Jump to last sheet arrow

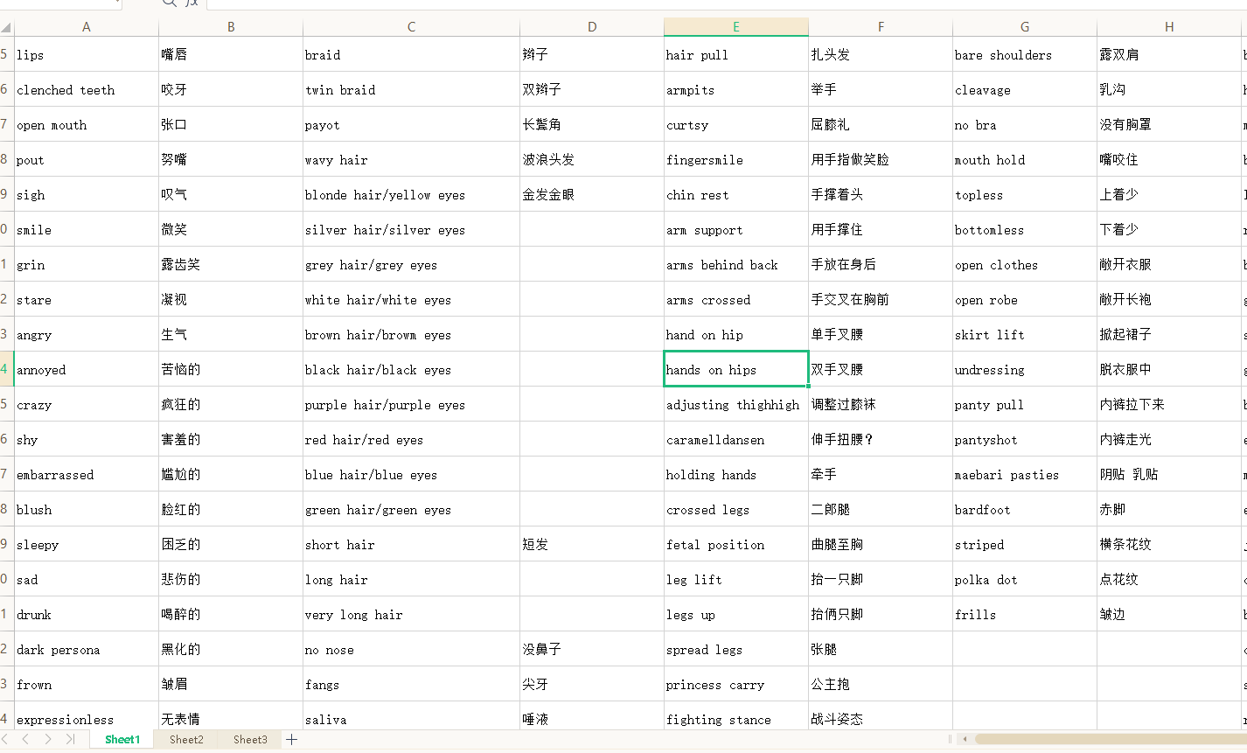coord(70,740)
